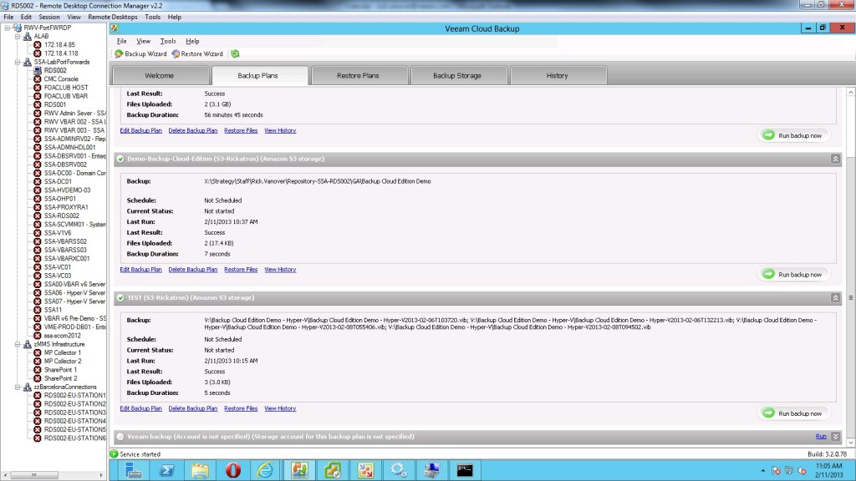This screenshot has width=856, height=481.
Task: Click the red disconnected icon beside CMC Console
Action: click(37, 79)
